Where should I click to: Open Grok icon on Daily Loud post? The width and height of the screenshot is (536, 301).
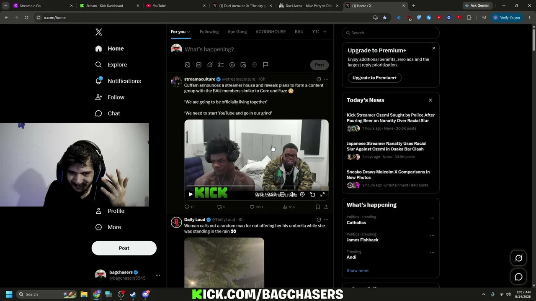coord(319,219)
